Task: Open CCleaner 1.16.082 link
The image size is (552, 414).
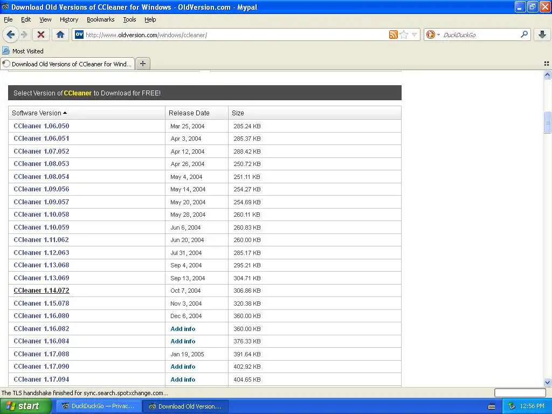Action: click(x=41, y=329)
